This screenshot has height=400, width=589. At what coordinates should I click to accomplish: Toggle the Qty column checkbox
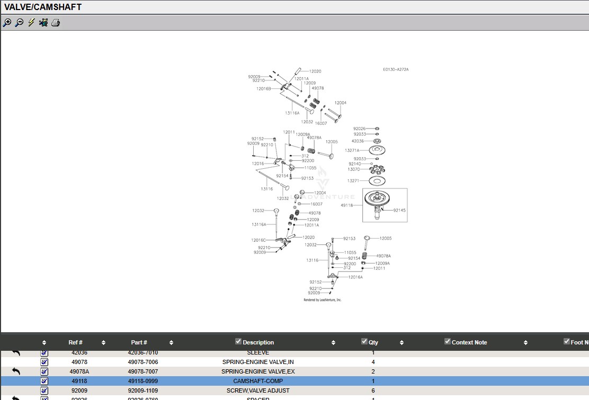click(x=364, y=342)
